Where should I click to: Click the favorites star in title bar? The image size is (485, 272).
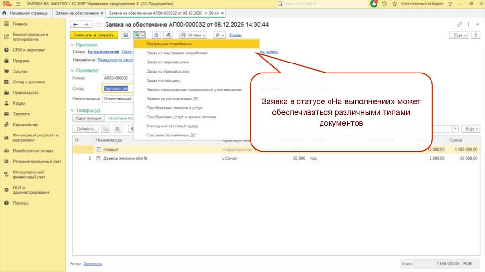(x=394, y=3)
